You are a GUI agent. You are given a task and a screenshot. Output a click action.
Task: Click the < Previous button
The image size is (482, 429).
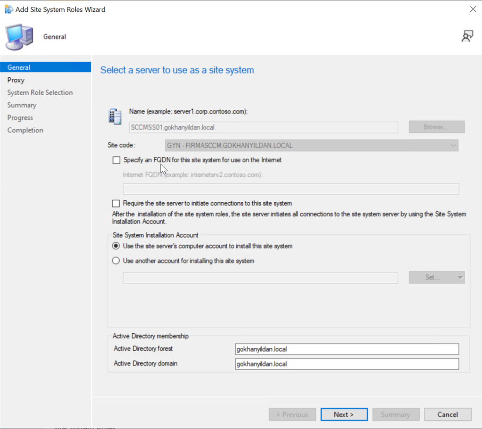[x=292, y=414]
